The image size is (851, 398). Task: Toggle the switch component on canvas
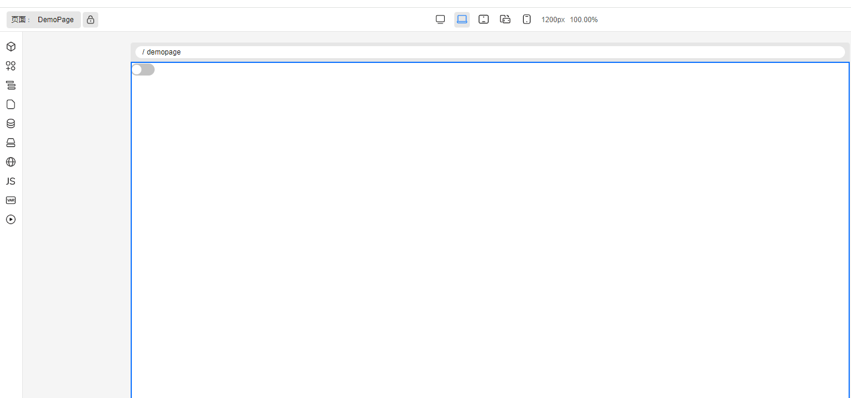pos(143,70)
